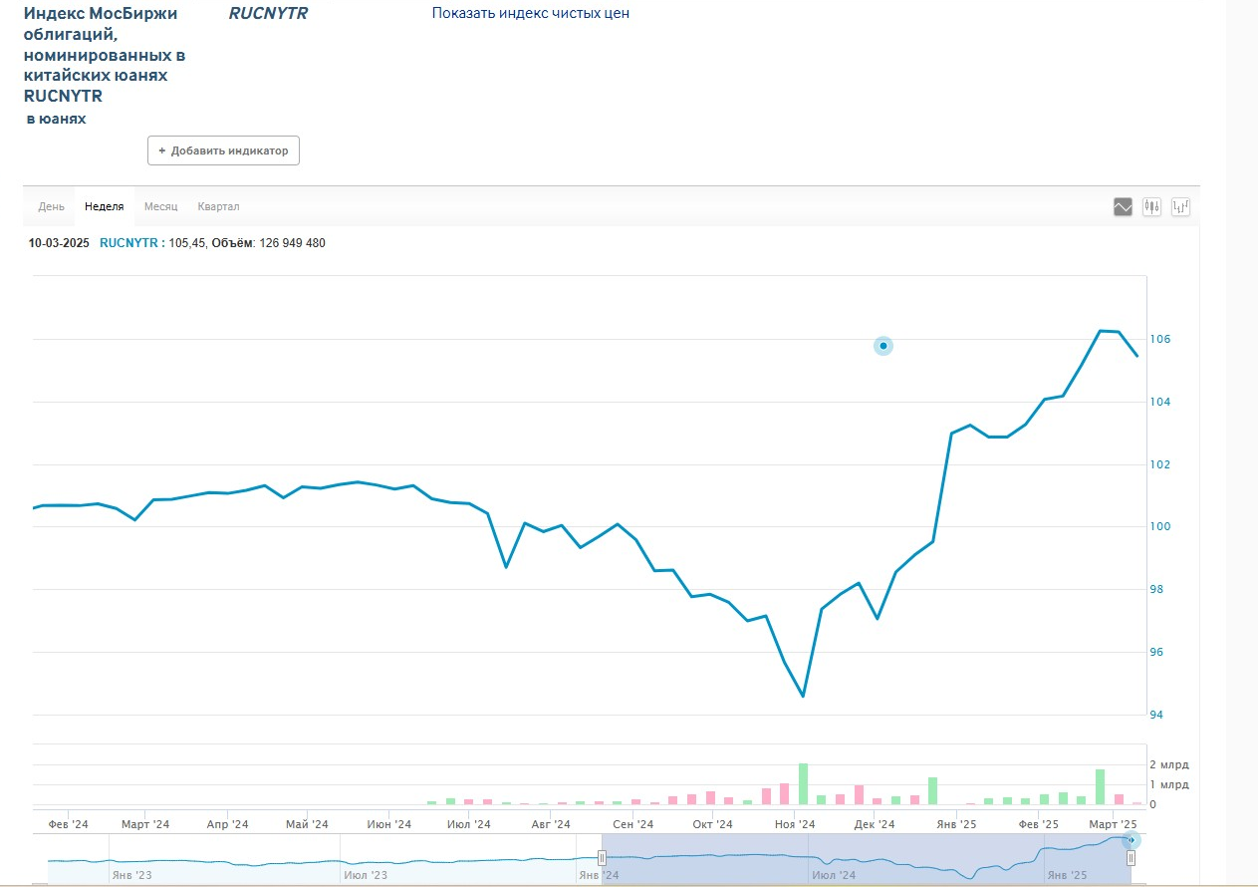Select the 'Неделя' interval tab
This screenshot has width=1258, height=887.
click(x=105, y=206)
